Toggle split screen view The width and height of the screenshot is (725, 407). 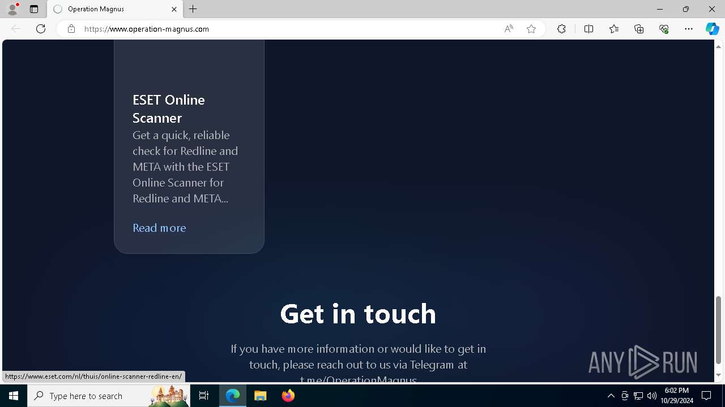(x=588, y=29)
